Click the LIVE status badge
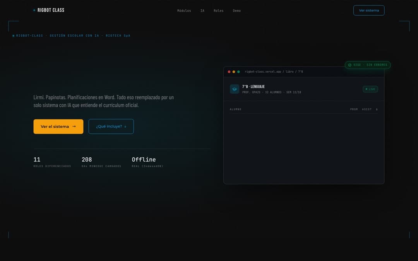The height and width of the screenshot is (261, 418). pyautogui.click(x=370, y=89)
